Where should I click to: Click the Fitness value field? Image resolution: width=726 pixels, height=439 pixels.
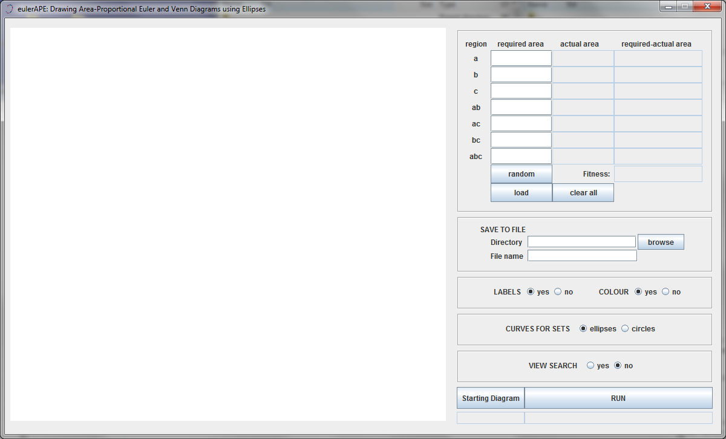click(658, 174)
